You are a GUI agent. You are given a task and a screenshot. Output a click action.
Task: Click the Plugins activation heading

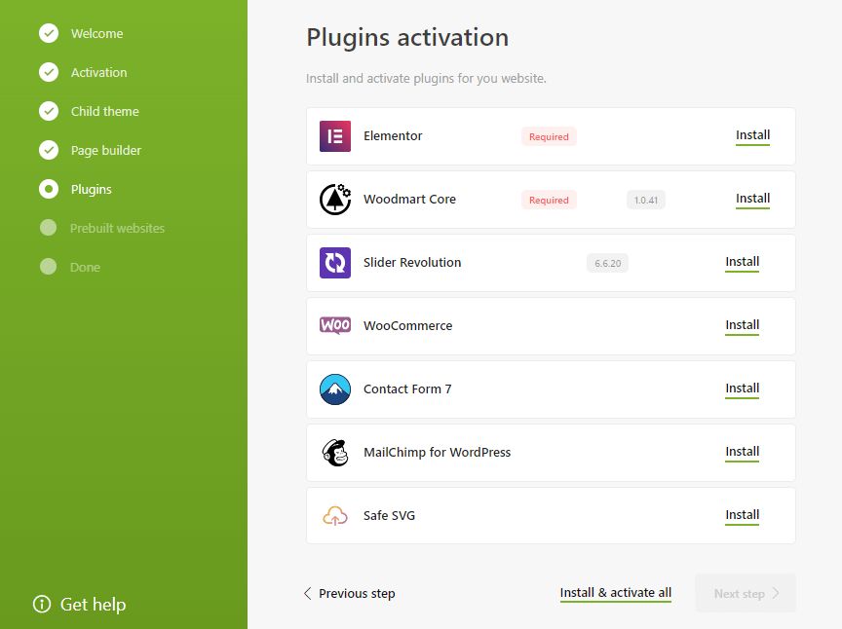pos(407,38)
